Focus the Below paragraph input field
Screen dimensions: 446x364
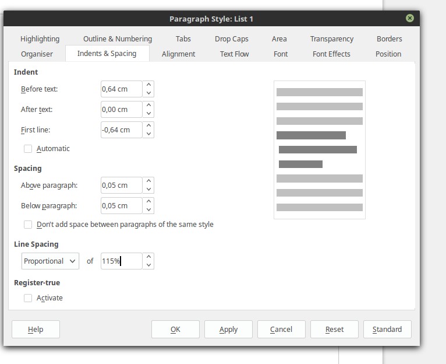122,206
